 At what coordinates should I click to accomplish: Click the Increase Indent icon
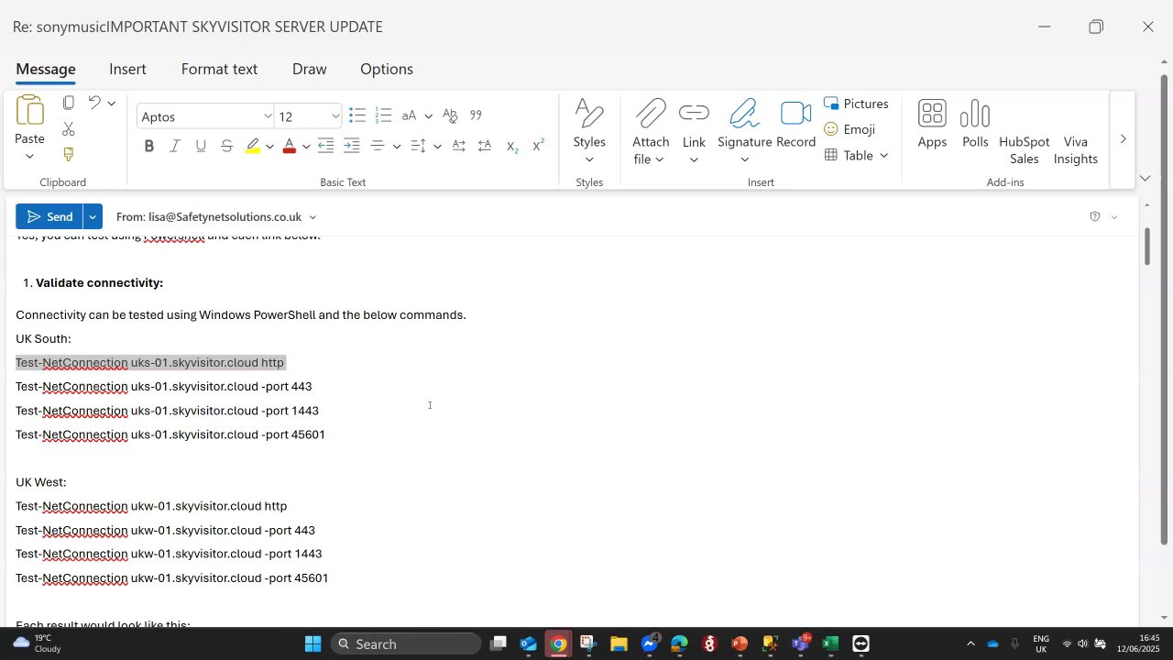pos(352,146)
